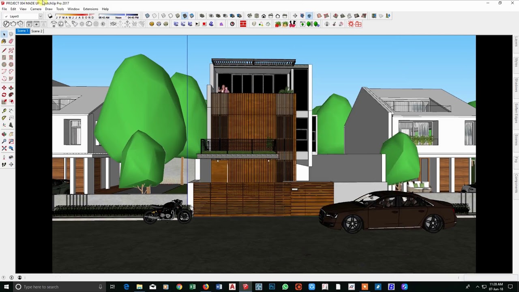Select the Walk footprints tool
This screenshot has width=519, height=292.
click(4, 164)
